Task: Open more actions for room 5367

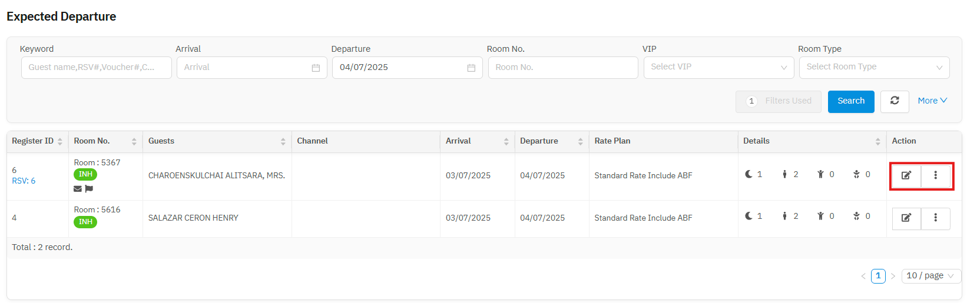Action: point(935,175)
